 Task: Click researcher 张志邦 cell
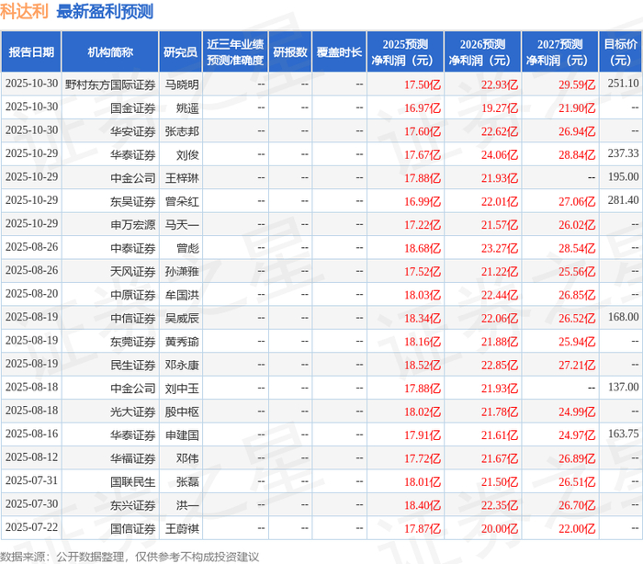pos(182,131)
